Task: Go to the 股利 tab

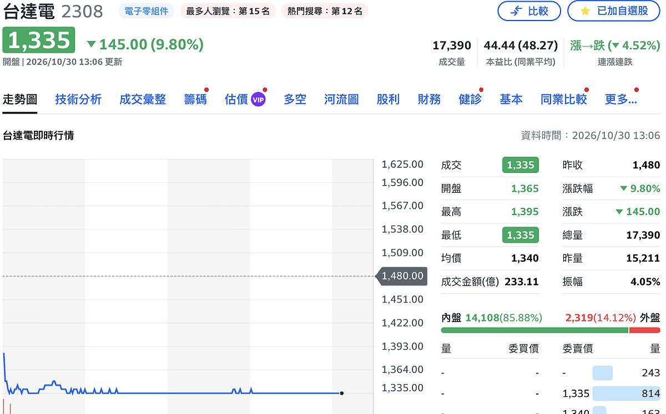Action: tap(388, 99)
